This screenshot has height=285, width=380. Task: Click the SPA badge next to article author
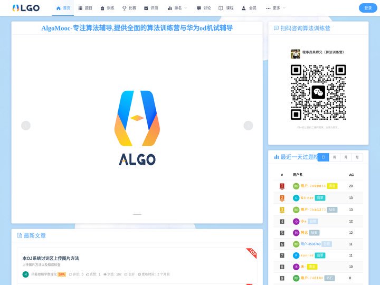point(62,274)
